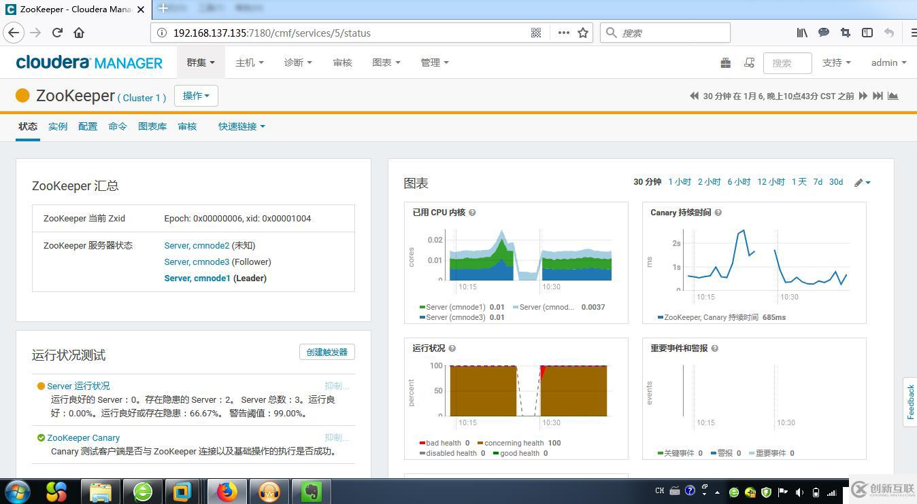The height and width of the screenshot is (504, 917).
Task: Bookmark this page with the star
Action: [x=583, y=33]
